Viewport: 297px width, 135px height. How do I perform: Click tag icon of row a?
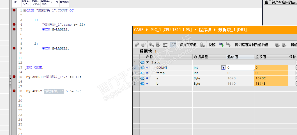click(x=142, y=78)
